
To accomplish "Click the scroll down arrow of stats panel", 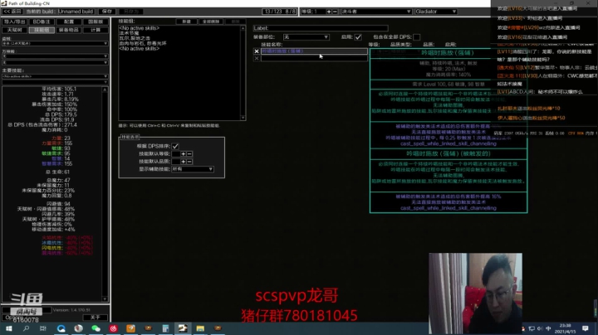I will 105,299.
